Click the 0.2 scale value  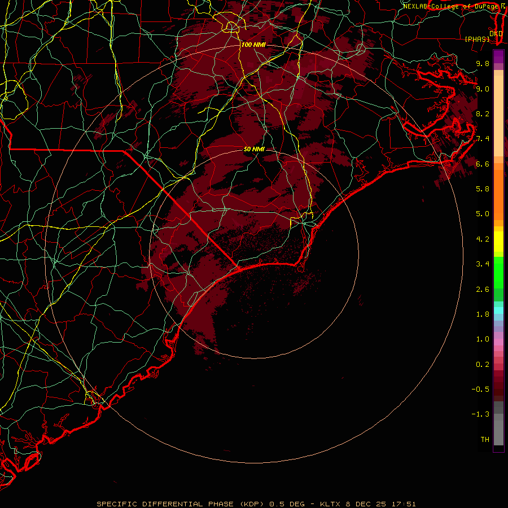(x=483, y=365)
